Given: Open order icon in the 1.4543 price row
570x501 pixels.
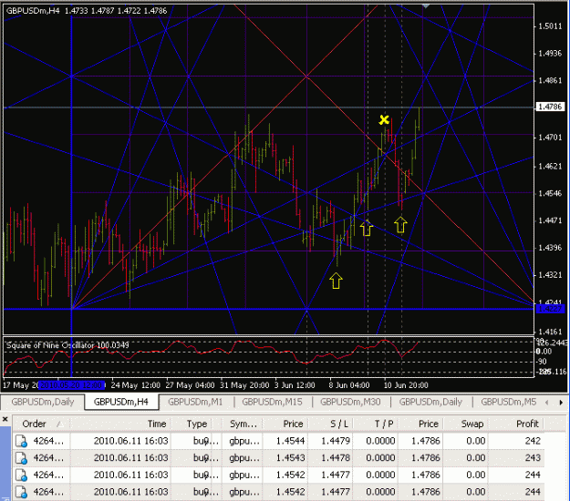Looking at the screenshot, I should pos(22,458).
